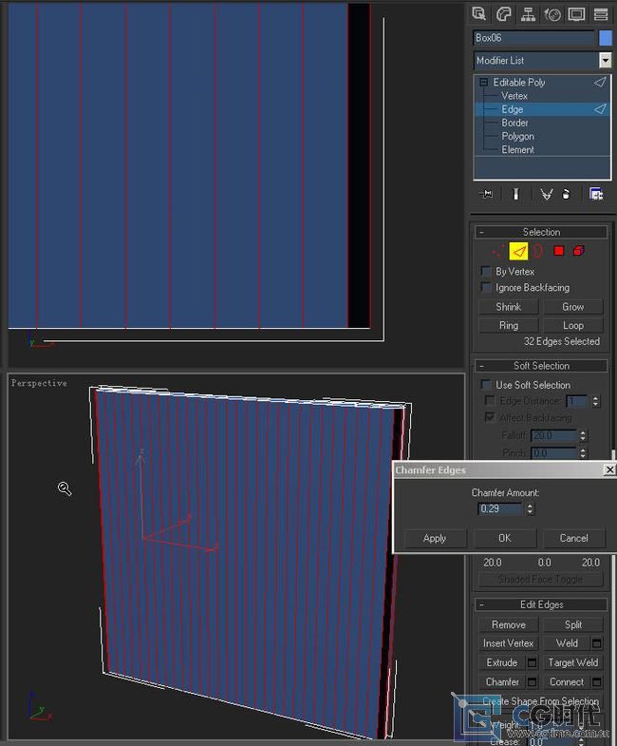The height and width of the screenshot is (746, 617).
Task: Click the Remove edges button
Action: click(x=508, y=624)
